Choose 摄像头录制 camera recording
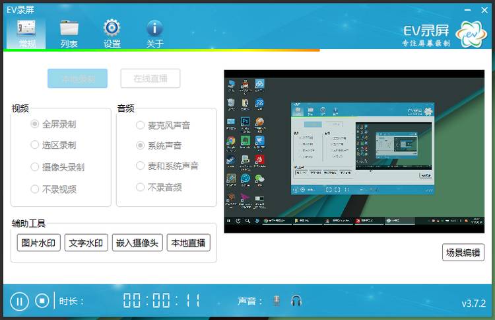Screen dimensions: 495x320 click(57, 167)
